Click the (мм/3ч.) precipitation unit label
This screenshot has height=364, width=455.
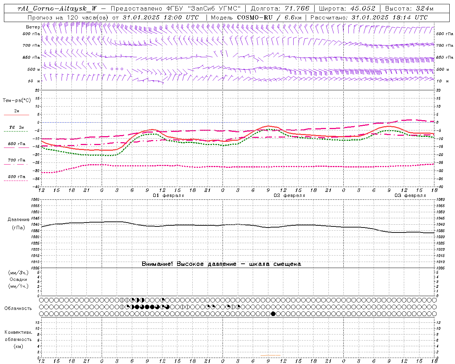18,273
